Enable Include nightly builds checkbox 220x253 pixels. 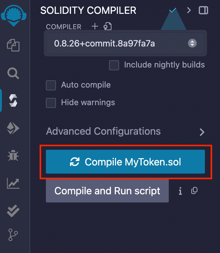114,65
